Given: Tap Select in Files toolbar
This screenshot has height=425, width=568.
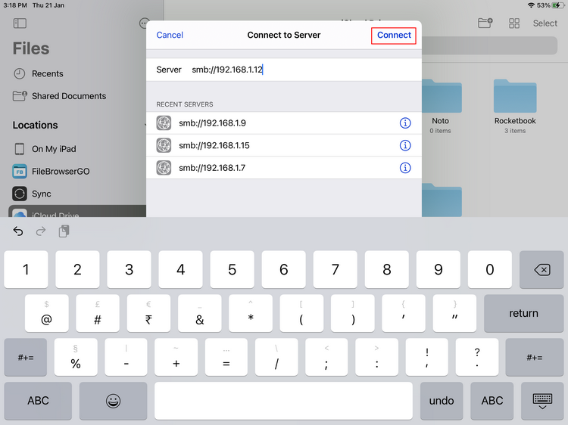Looking at the screenshot, I should (545, 23).
